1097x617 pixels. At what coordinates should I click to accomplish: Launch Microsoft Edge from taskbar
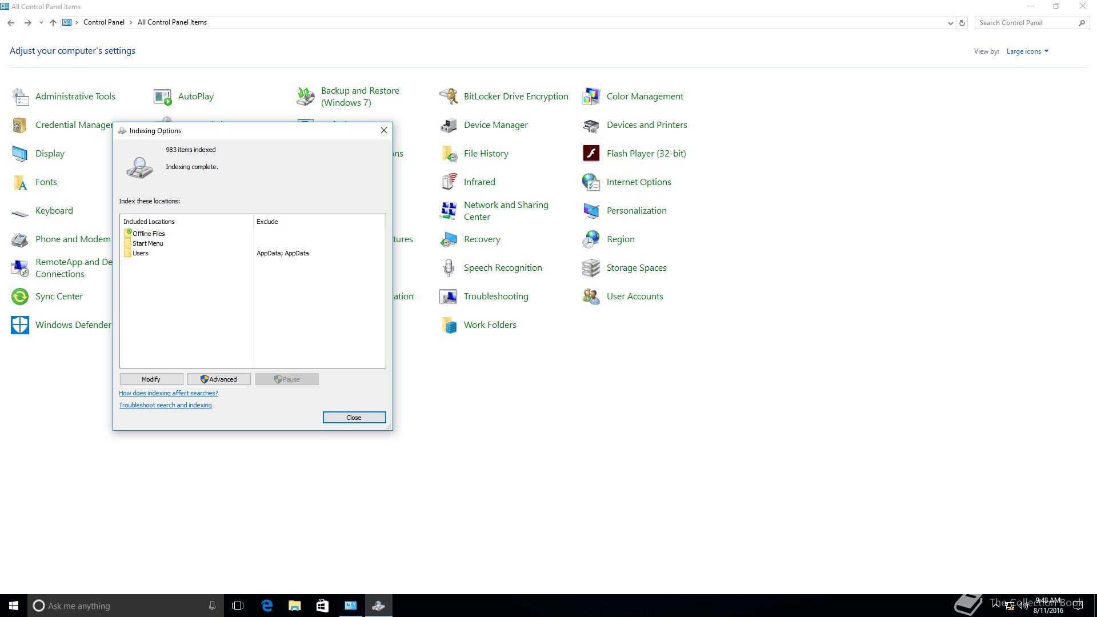(266, 606)
